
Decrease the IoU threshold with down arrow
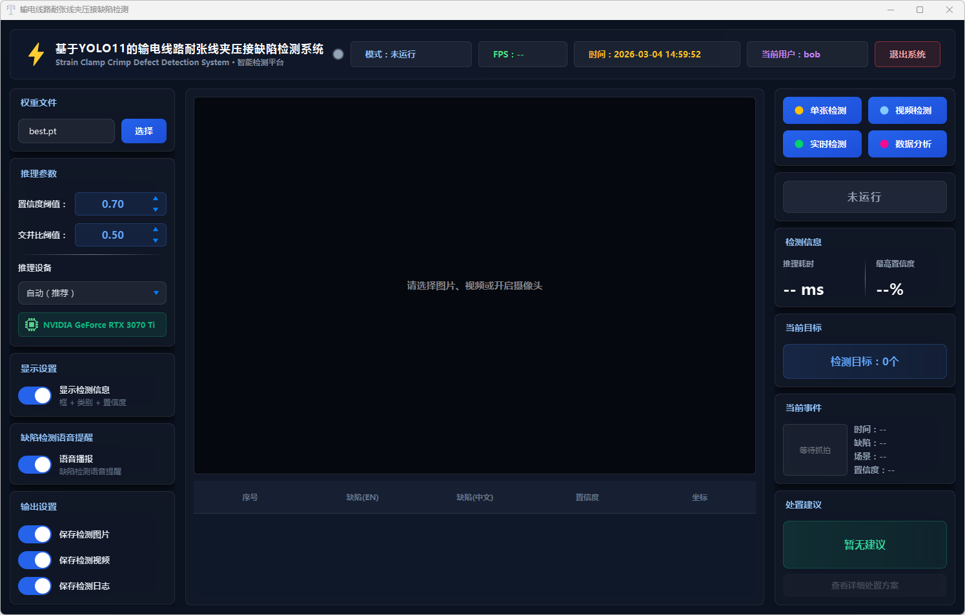tap(156, 241)
